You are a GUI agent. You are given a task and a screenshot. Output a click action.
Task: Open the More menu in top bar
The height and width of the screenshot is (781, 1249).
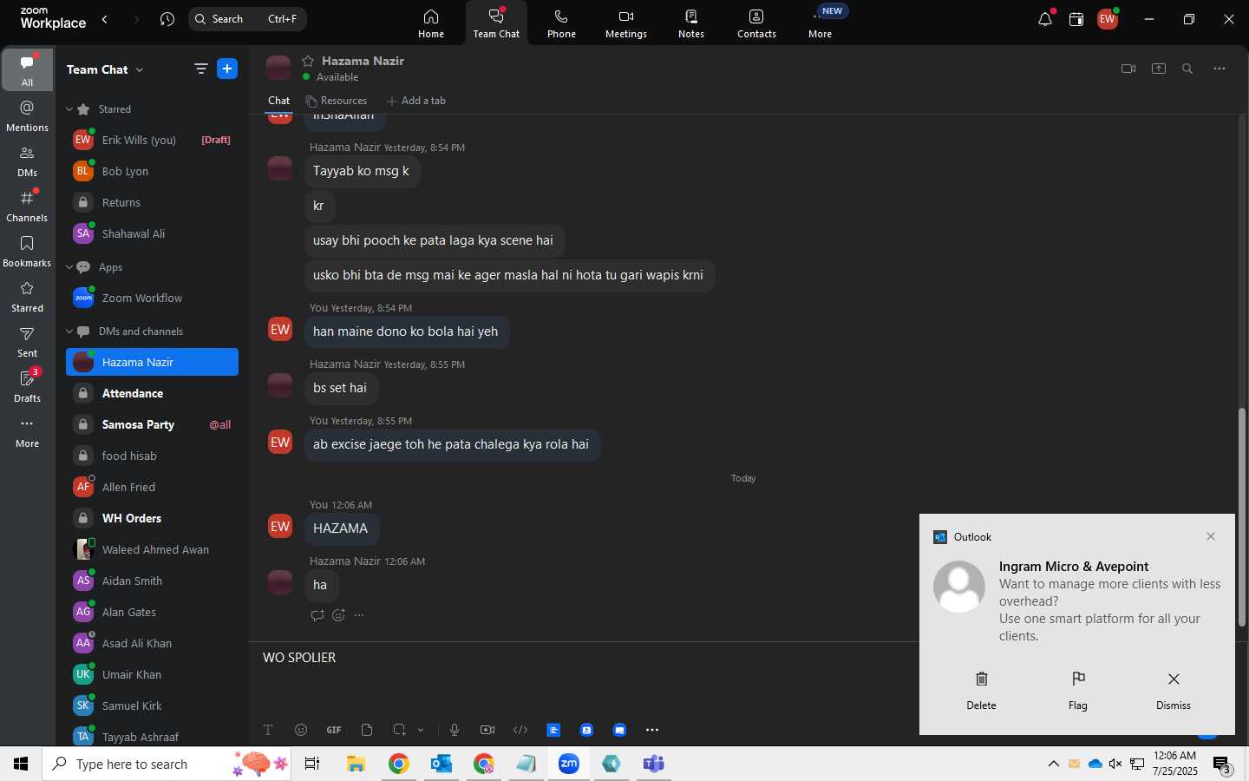point(821,23)
